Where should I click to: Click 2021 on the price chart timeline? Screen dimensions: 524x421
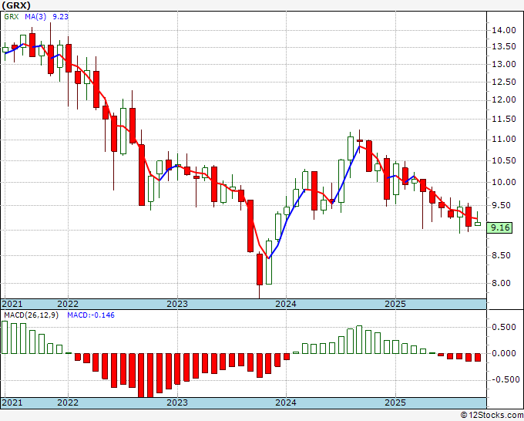[12, 304]
